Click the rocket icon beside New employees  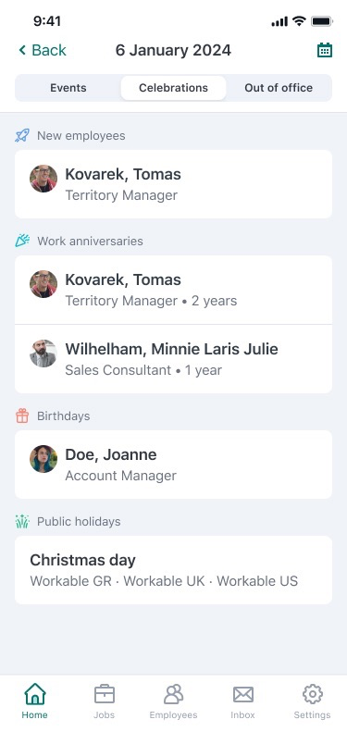click(x=22, y=136)
